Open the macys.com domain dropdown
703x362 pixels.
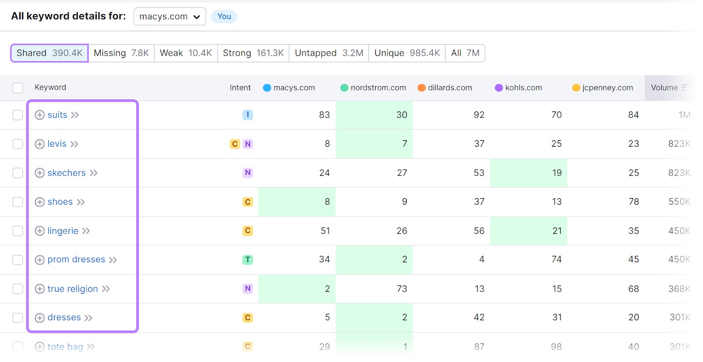coord(170,17)
